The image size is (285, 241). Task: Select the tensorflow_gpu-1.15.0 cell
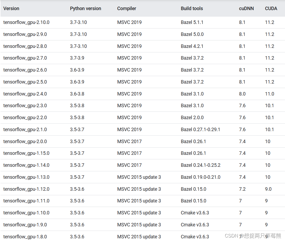26,153
